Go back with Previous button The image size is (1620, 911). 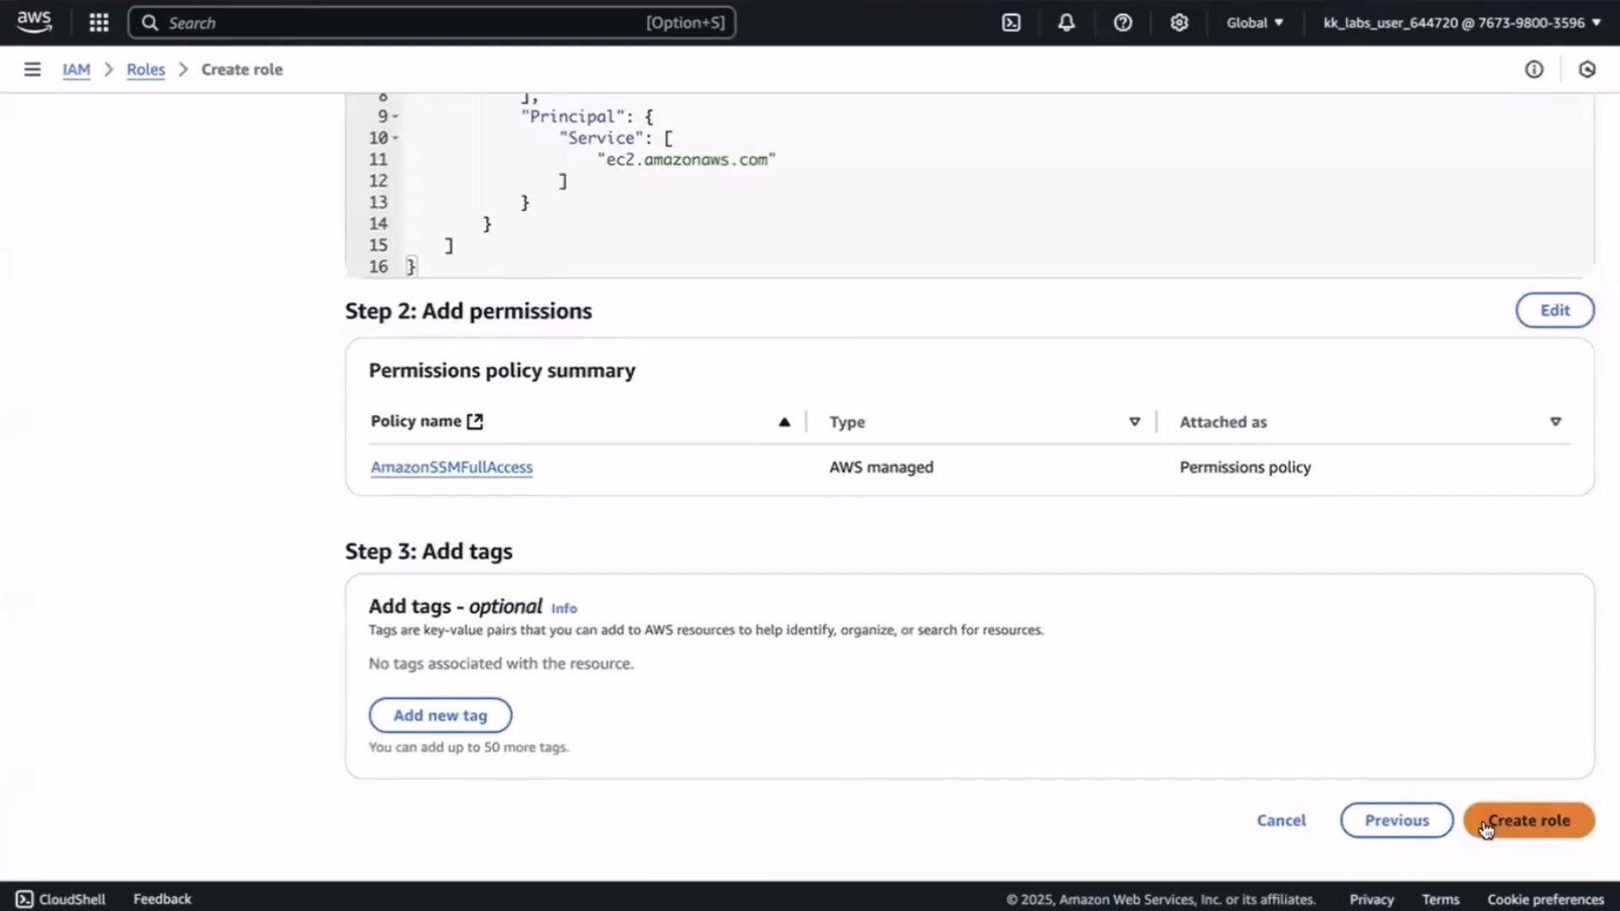tap(1396, 820)
